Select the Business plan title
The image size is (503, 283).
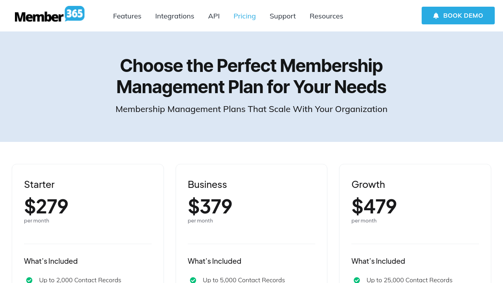[x=207, y=184]
